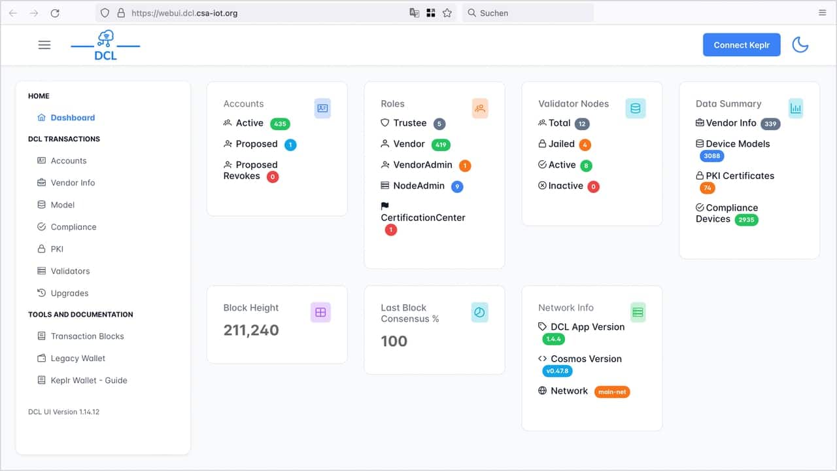Click the Network Info server icon

(638, 313)
